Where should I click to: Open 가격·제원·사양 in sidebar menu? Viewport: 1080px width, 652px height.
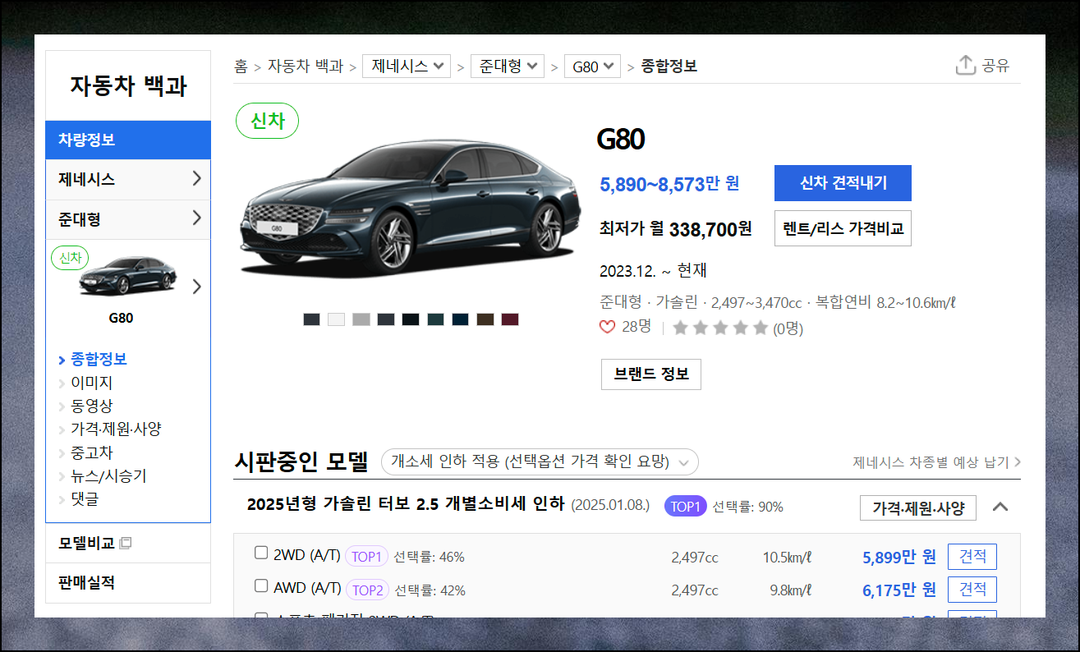point(116,429)
